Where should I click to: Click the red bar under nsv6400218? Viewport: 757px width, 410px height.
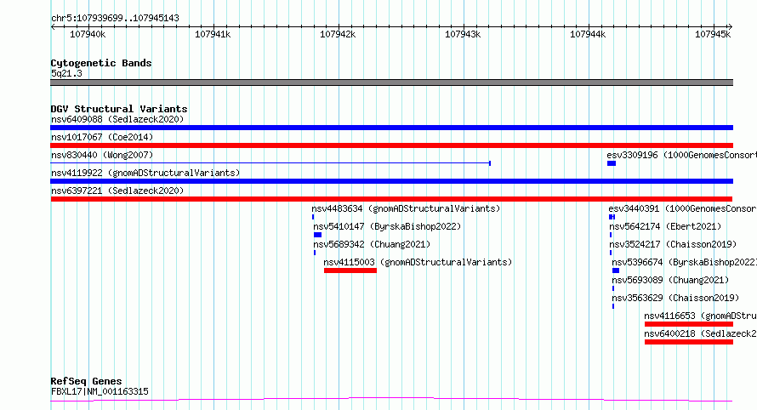point(689,342)
